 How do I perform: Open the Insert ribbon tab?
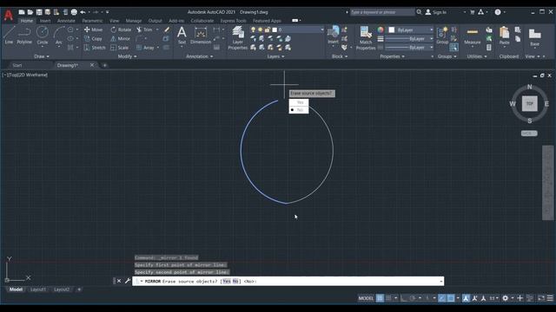tap(45, 21)
